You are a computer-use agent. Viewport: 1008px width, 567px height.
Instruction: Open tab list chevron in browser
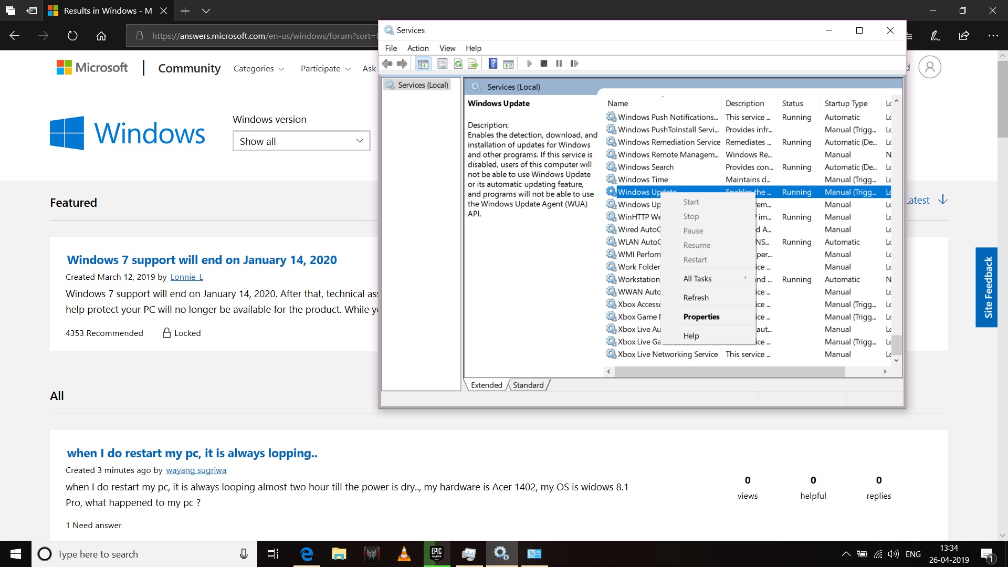[x=206, y=10]
